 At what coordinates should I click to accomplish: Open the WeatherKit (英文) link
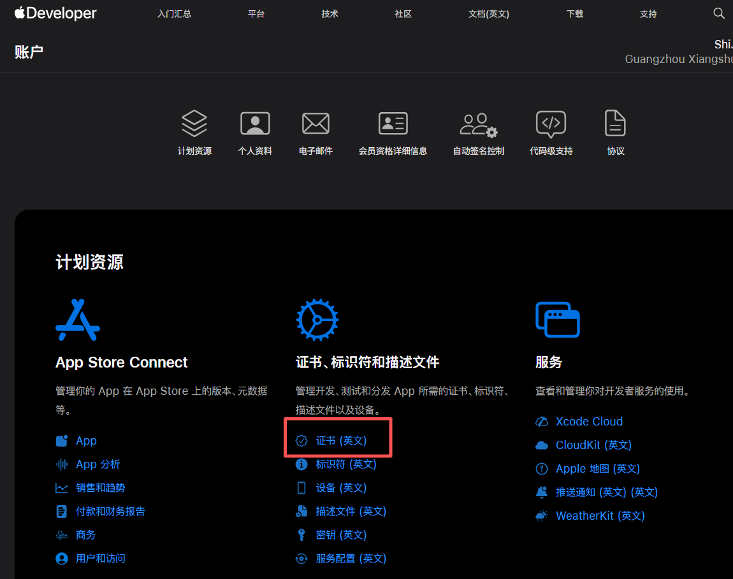coord(600,516)
